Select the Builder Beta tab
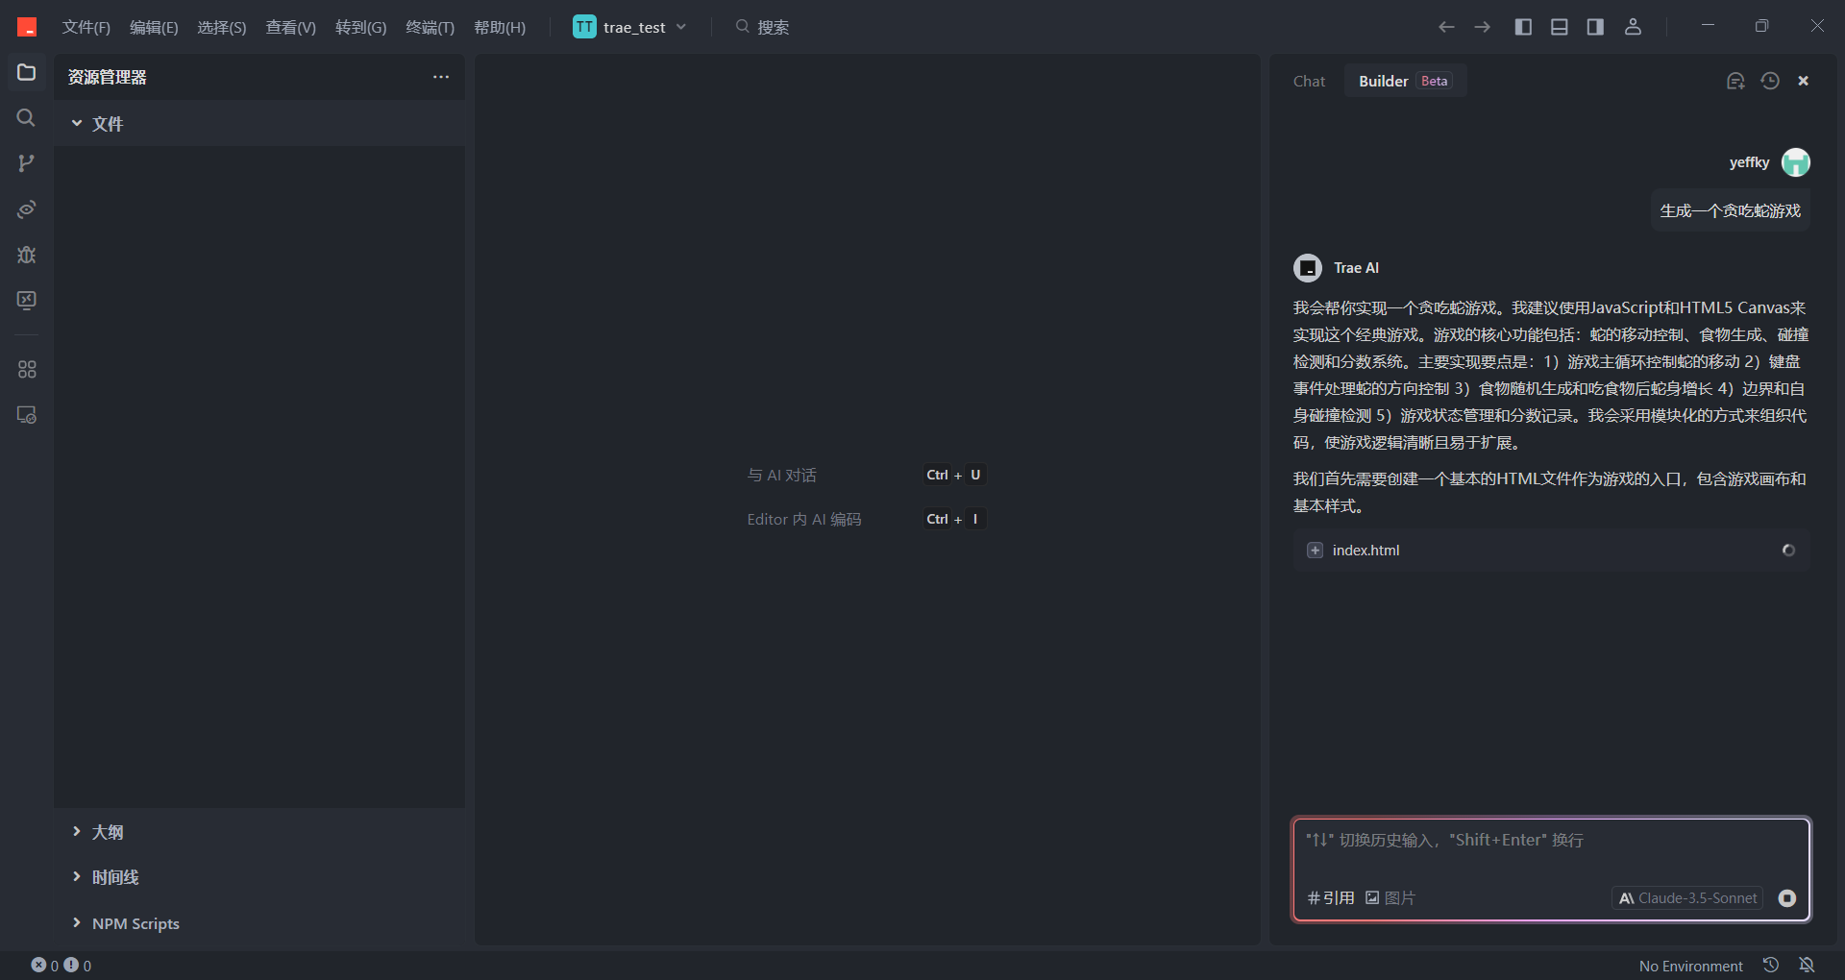Image resolution: width=1845 pixels, height=980 pixels. (x=1405, y=81)
